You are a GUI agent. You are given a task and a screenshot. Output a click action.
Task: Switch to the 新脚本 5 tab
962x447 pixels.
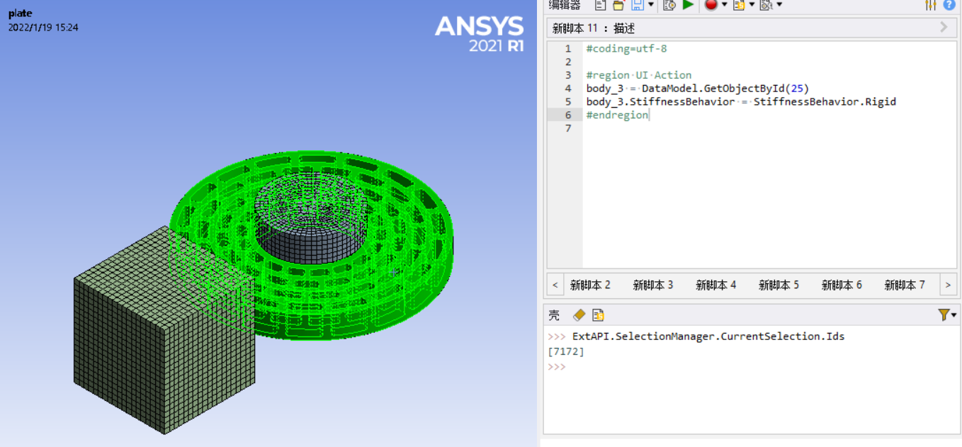tap(779, 285)
